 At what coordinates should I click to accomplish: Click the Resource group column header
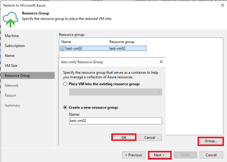(122, 42)
